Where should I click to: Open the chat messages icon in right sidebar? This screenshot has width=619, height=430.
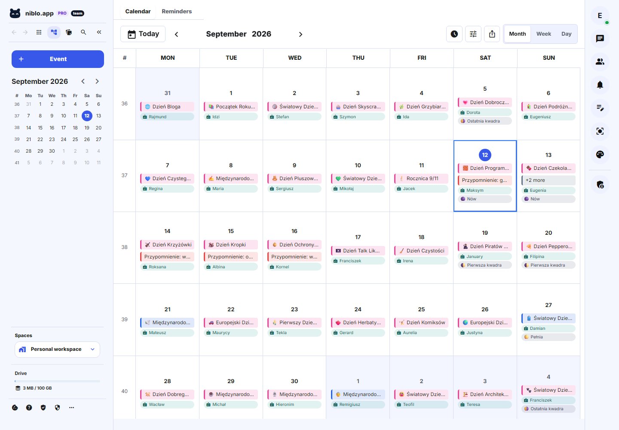[600, 39]
